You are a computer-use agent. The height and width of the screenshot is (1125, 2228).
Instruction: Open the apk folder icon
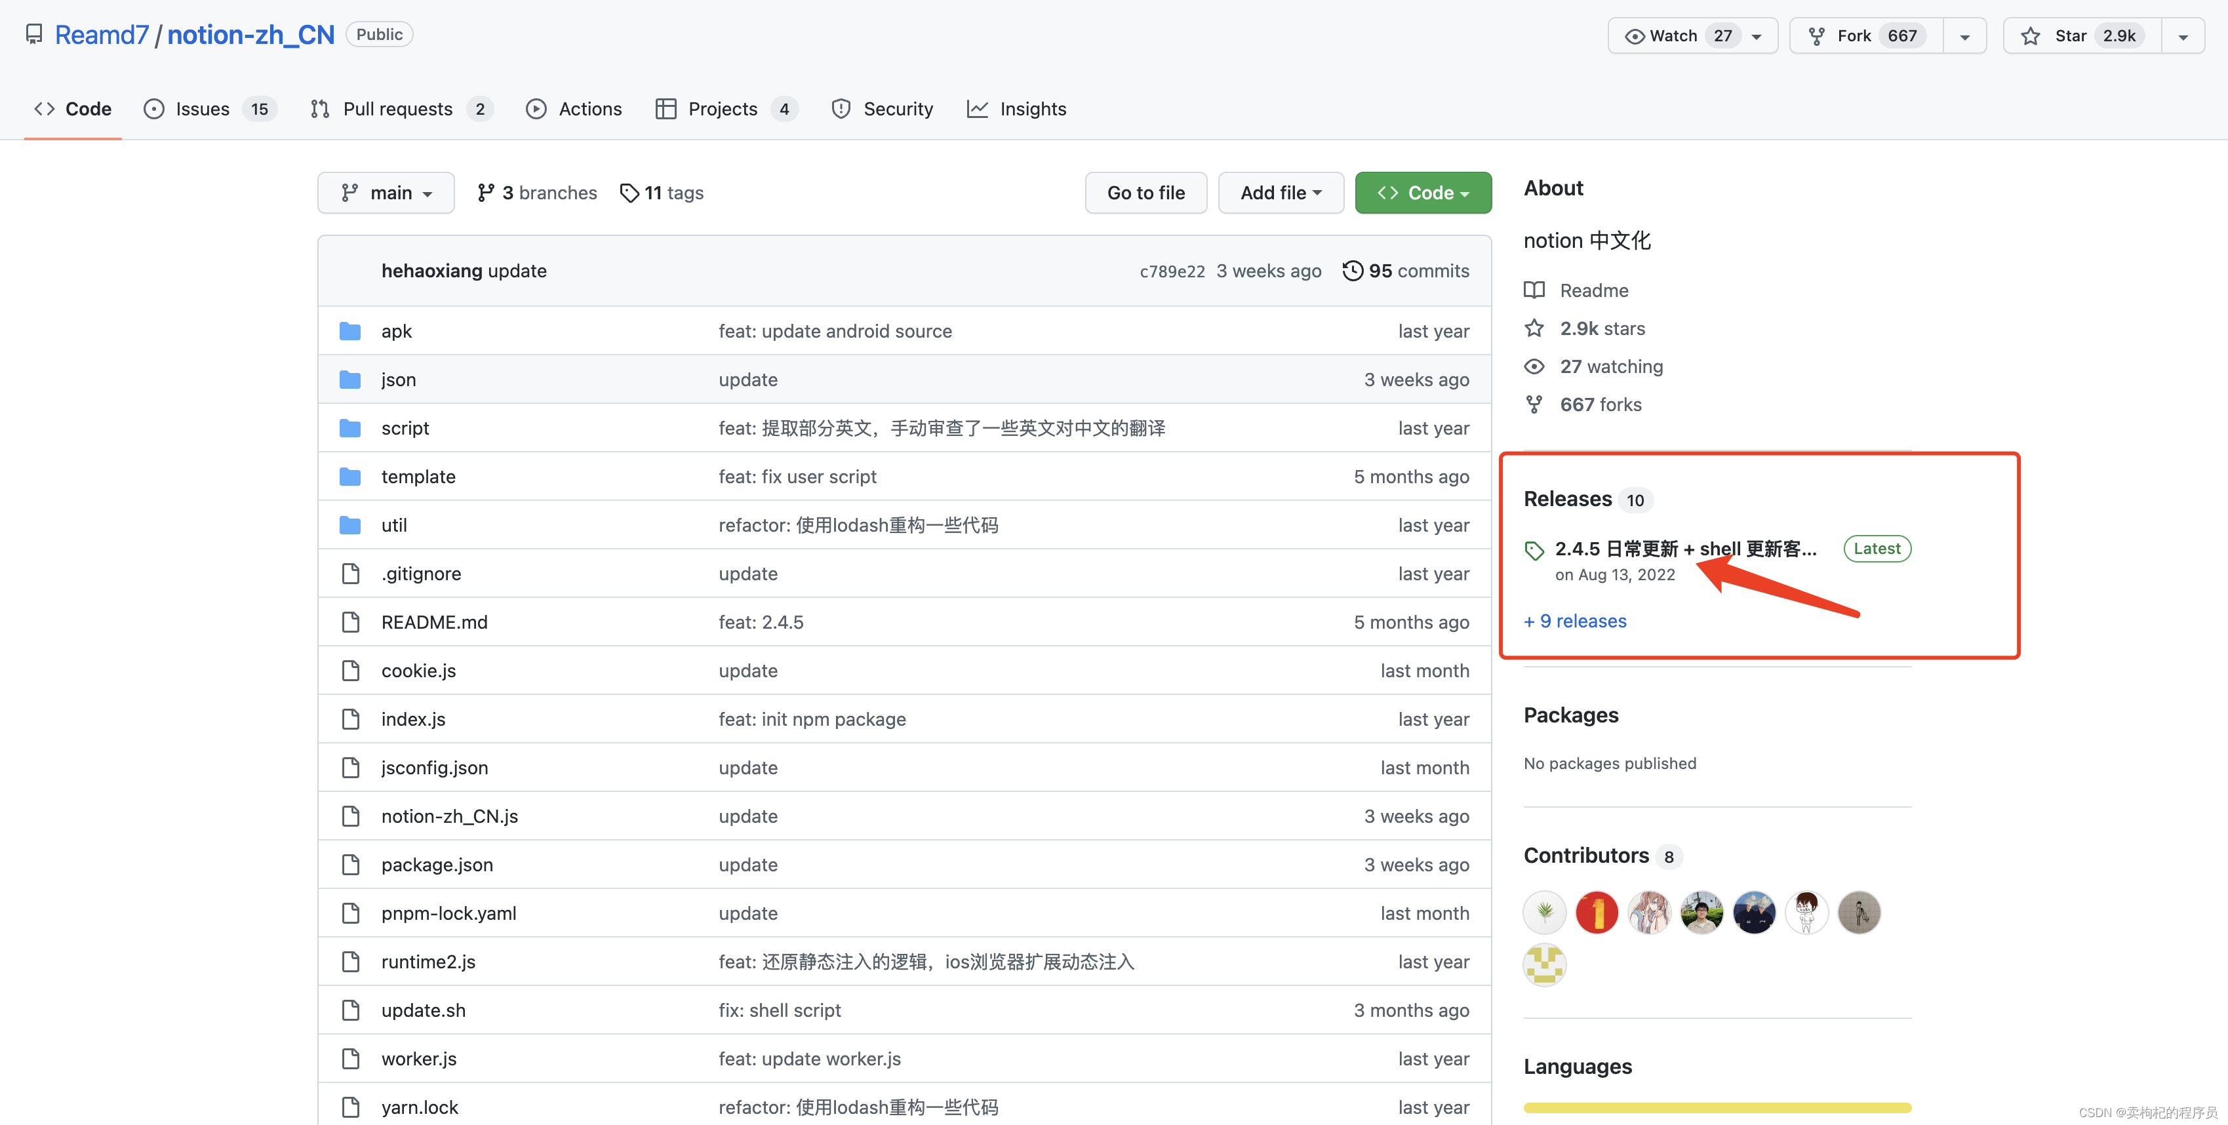(349, 331)
